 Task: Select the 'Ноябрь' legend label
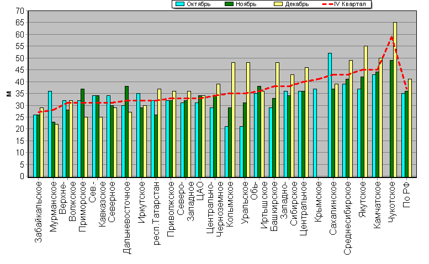coord(246,4)
